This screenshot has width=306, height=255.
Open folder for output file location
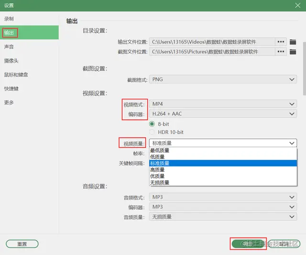(293, 42)
